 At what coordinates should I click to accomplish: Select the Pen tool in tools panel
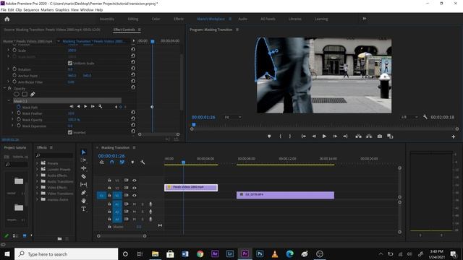point(84,193)
